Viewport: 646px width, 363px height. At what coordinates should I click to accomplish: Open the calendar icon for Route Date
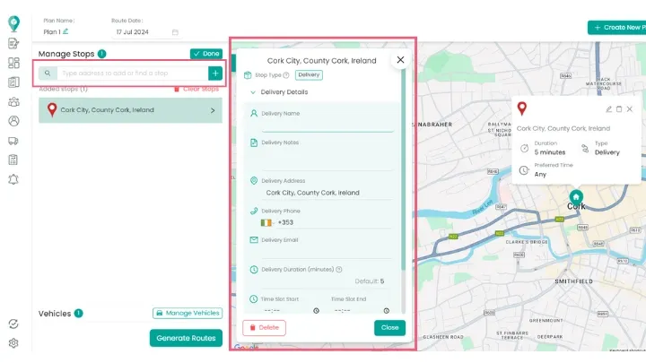click(175, 32)
